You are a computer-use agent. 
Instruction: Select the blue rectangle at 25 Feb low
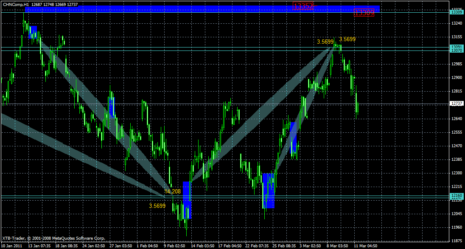[269, 190]
